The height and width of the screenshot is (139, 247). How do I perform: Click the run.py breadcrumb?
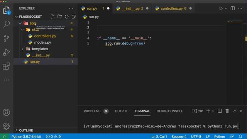[93, 17]
